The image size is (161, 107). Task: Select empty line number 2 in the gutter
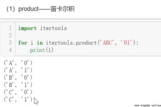[x=10, y=35]
